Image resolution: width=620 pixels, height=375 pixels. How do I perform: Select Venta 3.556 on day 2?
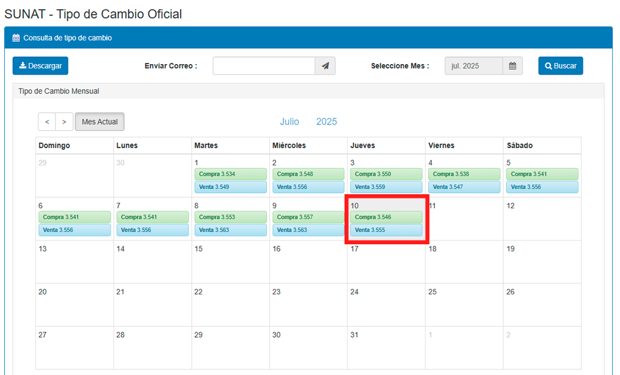point(308,187)
